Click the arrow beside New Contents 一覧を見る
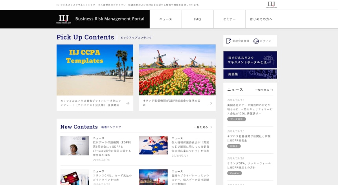Image resolution: width=338 pixels, height=185 pixels. point(211,127)
